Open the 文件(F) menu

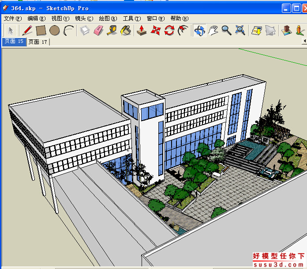coord(13,19)
